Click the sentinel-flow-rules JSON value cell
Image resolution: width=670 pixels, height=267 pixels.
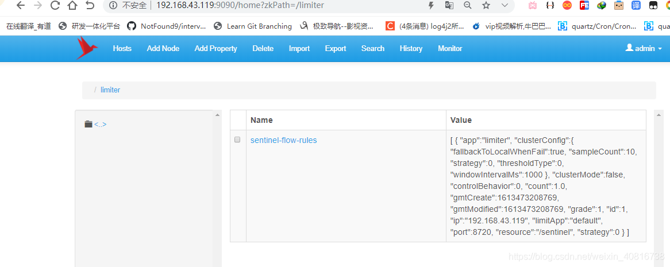tap(546, 186)
